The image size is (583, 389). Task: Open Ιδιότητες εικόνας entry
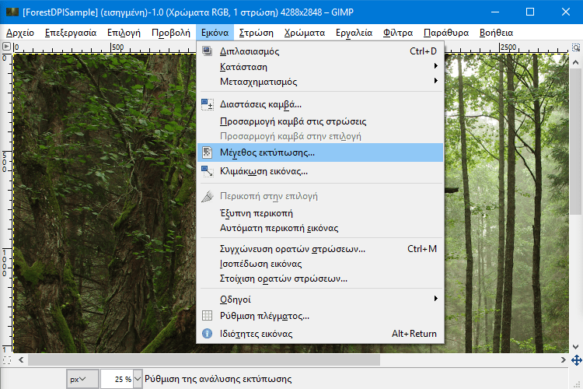[x=320, y=334]
